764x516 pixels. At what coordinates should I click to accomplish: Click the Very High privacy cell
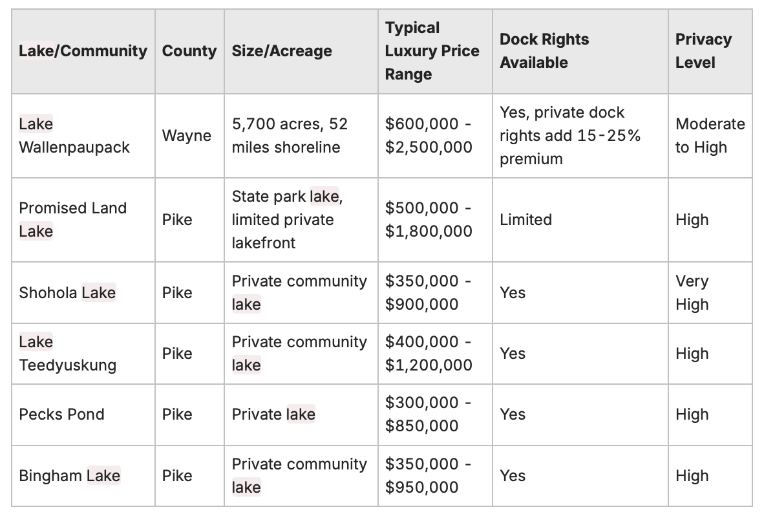point(692,293)
